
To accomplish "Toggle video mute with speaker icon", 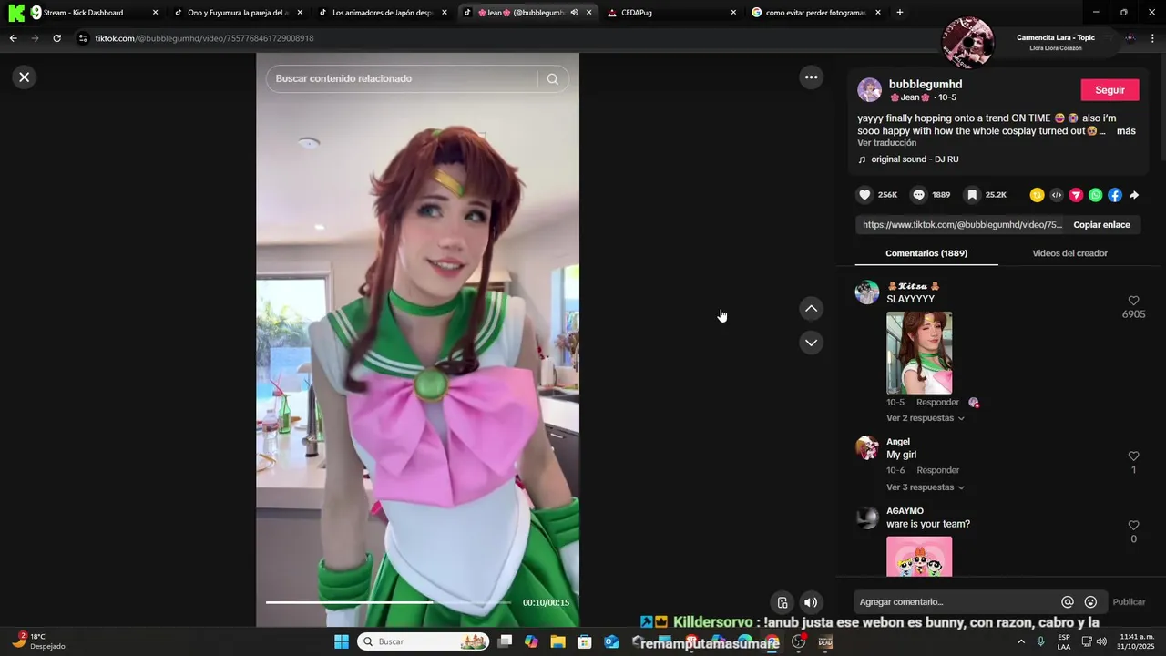I will [810, 602].
